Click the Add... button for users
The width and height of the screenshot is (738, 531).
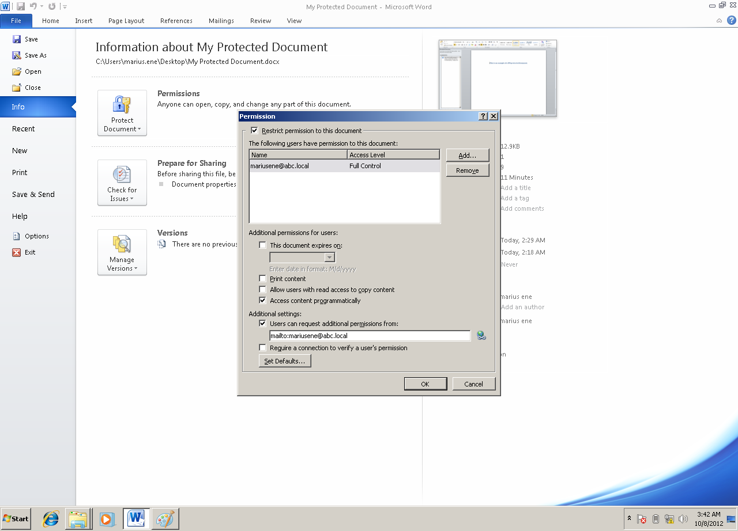(x=467, y=155)
